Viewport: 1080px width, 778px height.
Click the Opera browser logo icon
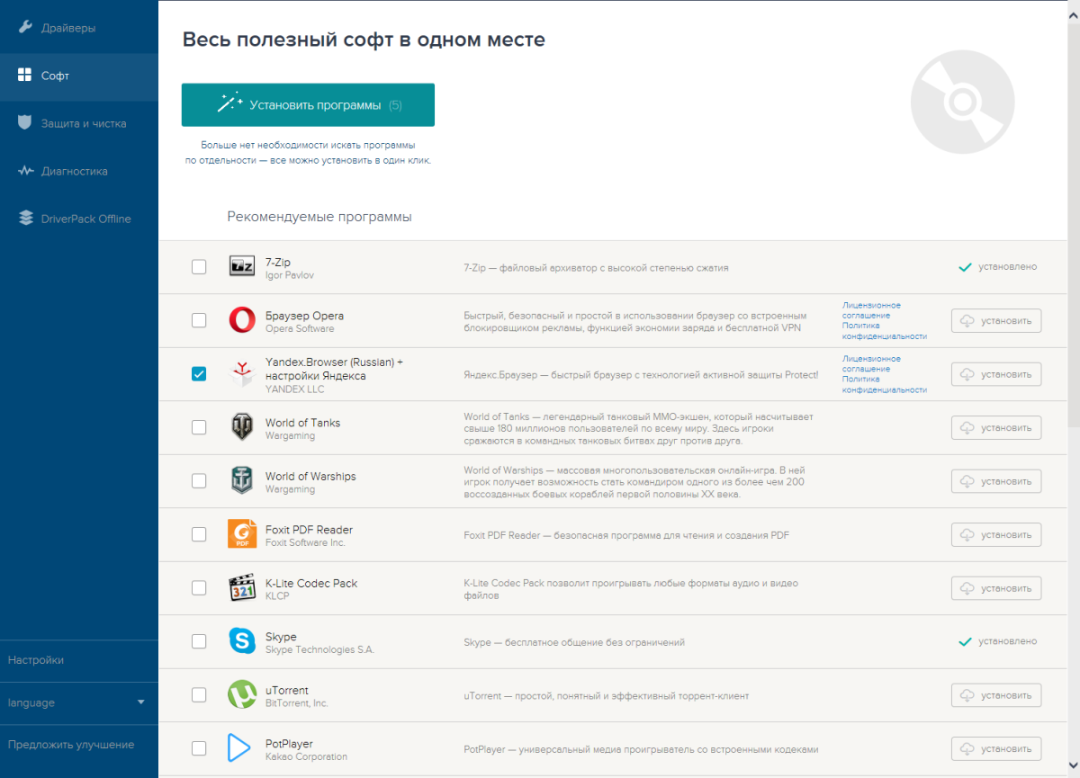242,320
